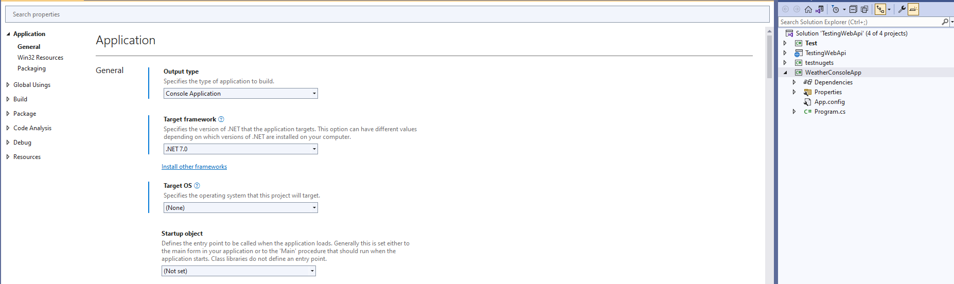Image resolution: width=954 pixels, height=284 pixels.
Task: Select the Solution 'TestingWebApi' node
Action: click(x=851, y=33)
